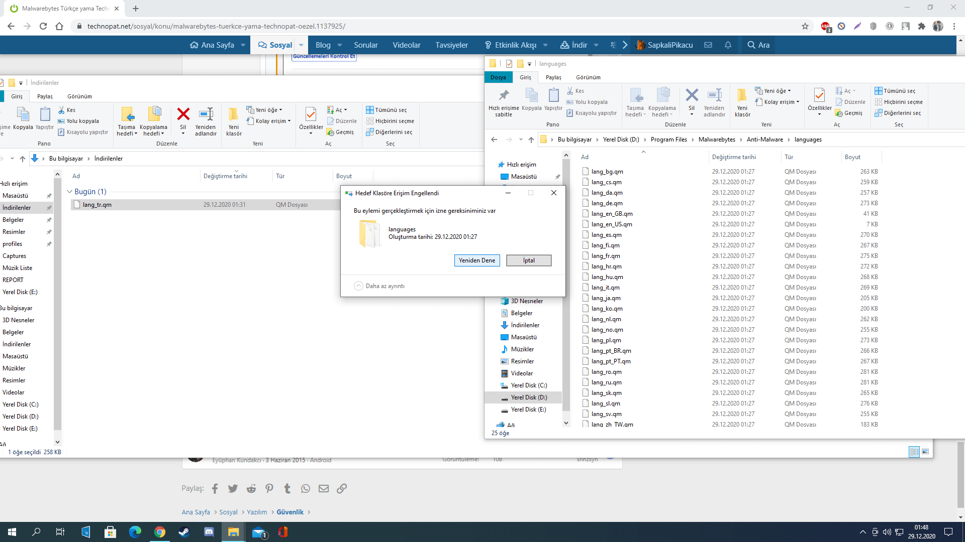Open the notifications bell on Technopat
The image size is (965, 542).
point(728,45)
